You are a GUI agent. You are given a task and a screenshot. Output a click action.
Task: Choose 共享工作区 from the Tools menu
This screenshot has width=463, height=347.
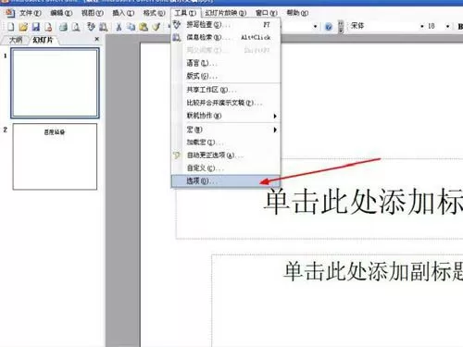(226, 90)
